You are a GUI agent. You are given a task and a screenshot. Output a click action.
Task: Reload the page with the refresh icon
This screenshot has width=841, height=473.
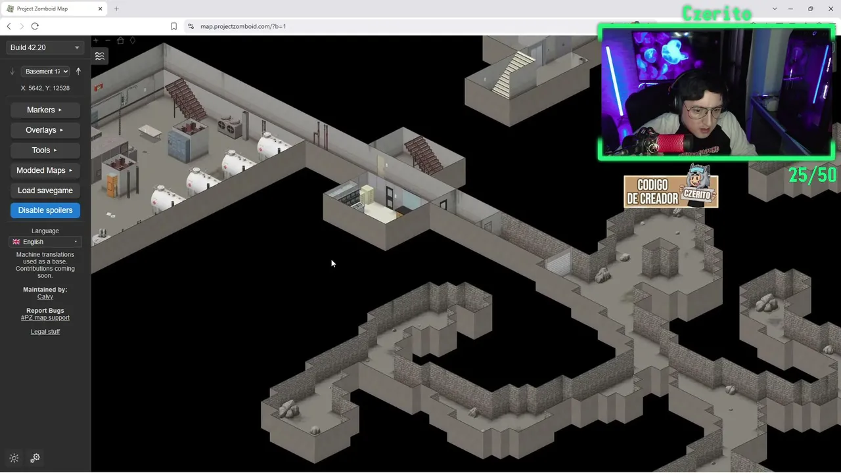click(35, 26)
